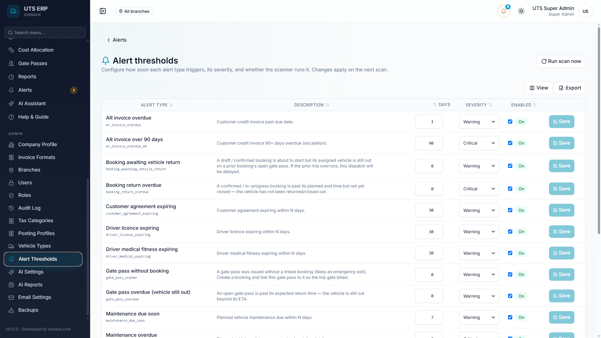Open the notifications bell
The height and width of the screenshot is (338, 601).
503,11
